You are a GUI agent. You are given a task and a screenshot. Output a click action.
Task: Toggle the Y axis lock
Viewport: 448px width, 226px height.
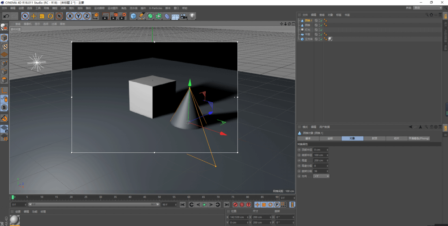pos(78,16)
